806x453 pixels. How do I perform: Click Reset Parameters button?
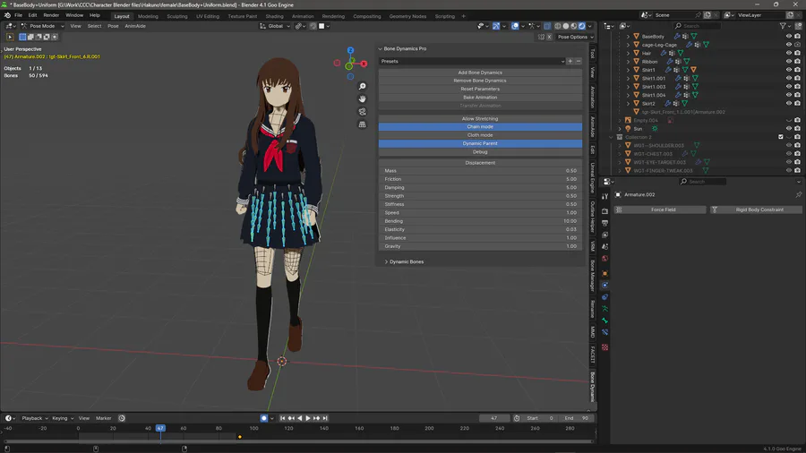[x=480, y=89]
